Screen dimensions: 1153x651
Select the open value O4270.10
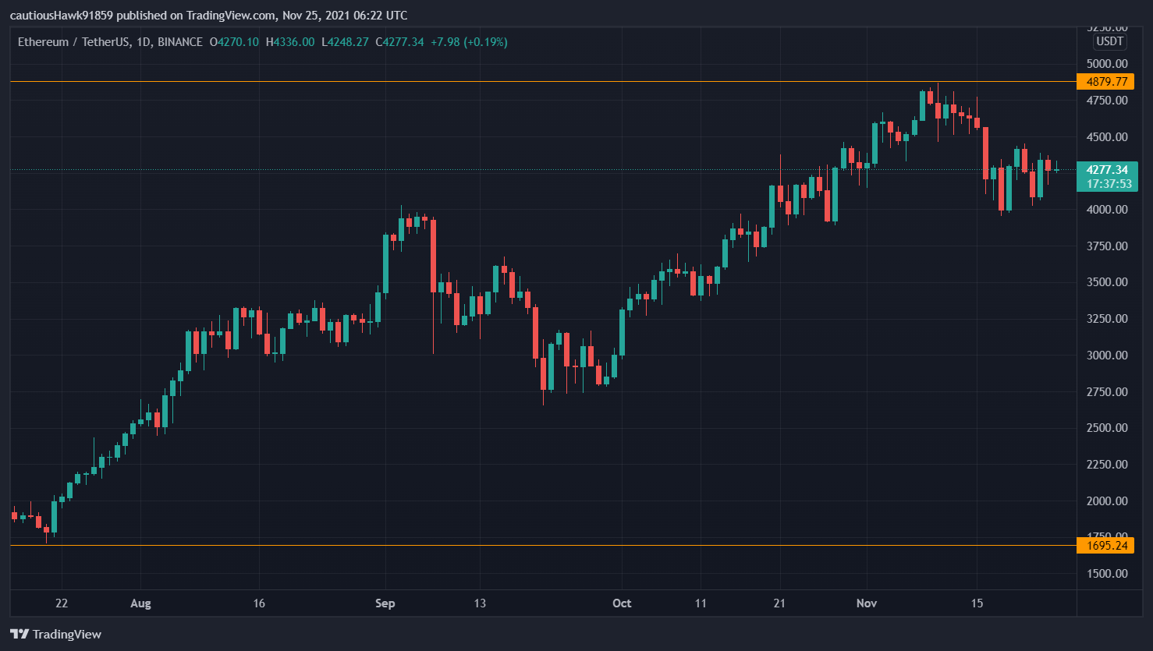tap(232, 42)
